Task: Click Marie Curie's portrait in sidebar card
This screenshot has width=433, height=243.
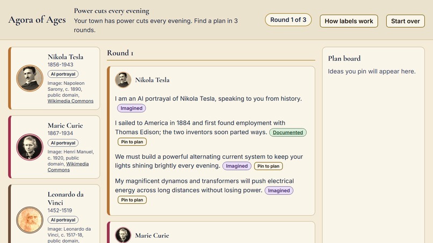Action: [x=30, y=147]
